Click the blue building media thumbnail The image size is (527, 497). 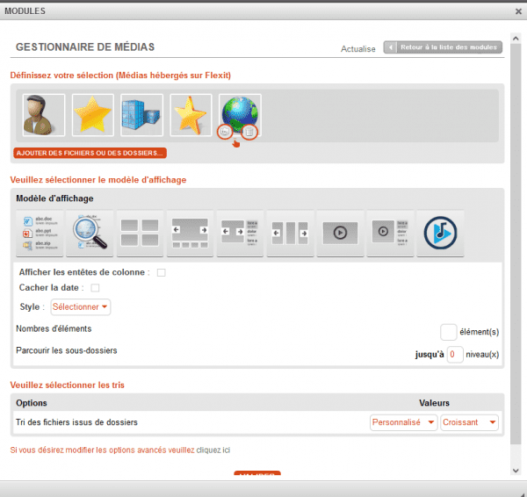pos(139,114)
